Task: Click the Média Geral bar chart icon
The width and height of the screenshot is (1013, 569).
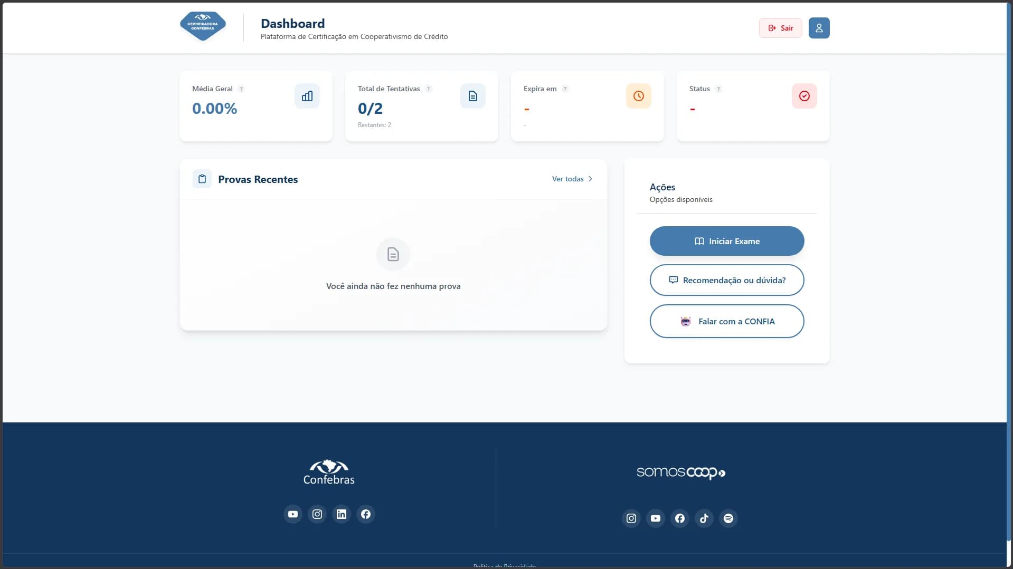Action: click(x=307, y=96)
